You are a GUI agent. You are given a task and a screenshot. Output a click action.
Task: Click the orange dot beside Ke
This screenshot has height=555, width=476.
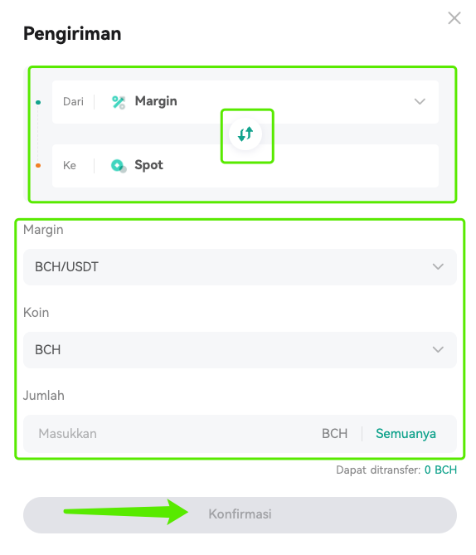click(38, 165)
